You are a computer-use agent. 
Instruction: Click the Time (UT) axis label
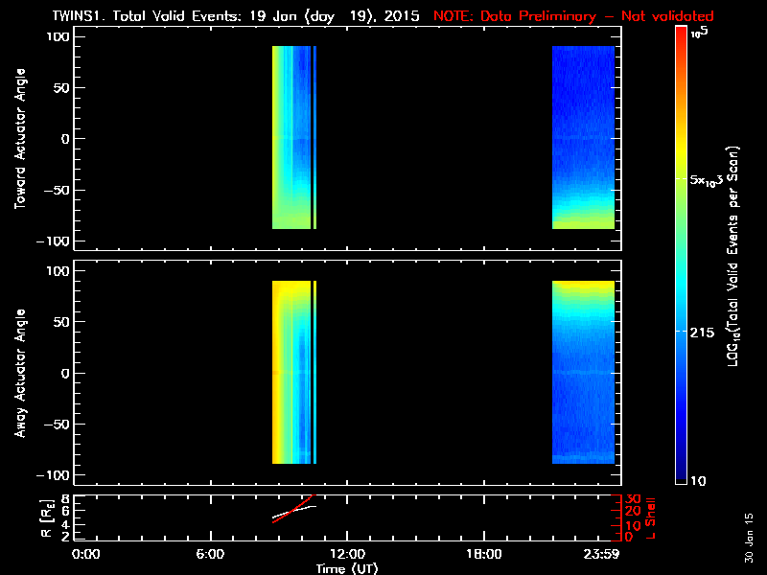[x=348, y=568]
